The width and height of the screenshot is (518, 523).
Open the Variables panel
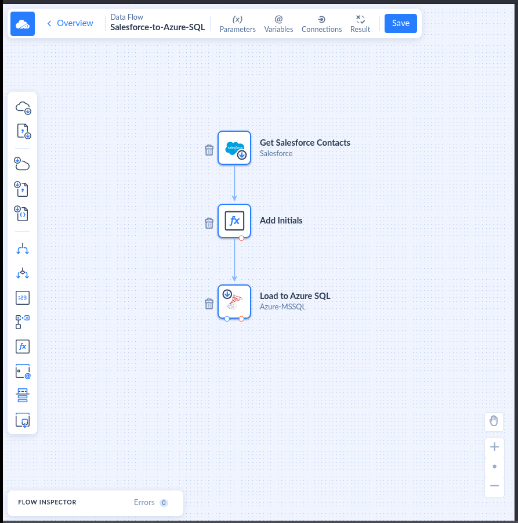point(278,24)
